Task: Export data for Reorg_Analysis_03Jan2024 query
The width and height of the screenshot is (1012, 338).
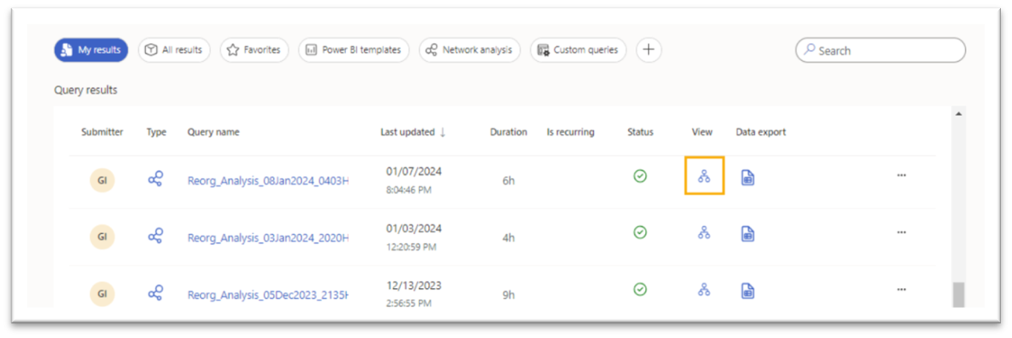Action: coord(748,233)
